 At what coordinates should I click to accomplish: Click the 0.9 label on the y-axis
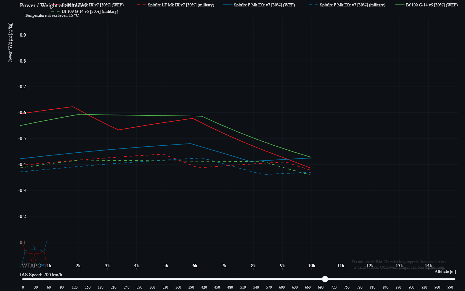tap(23, 35)
